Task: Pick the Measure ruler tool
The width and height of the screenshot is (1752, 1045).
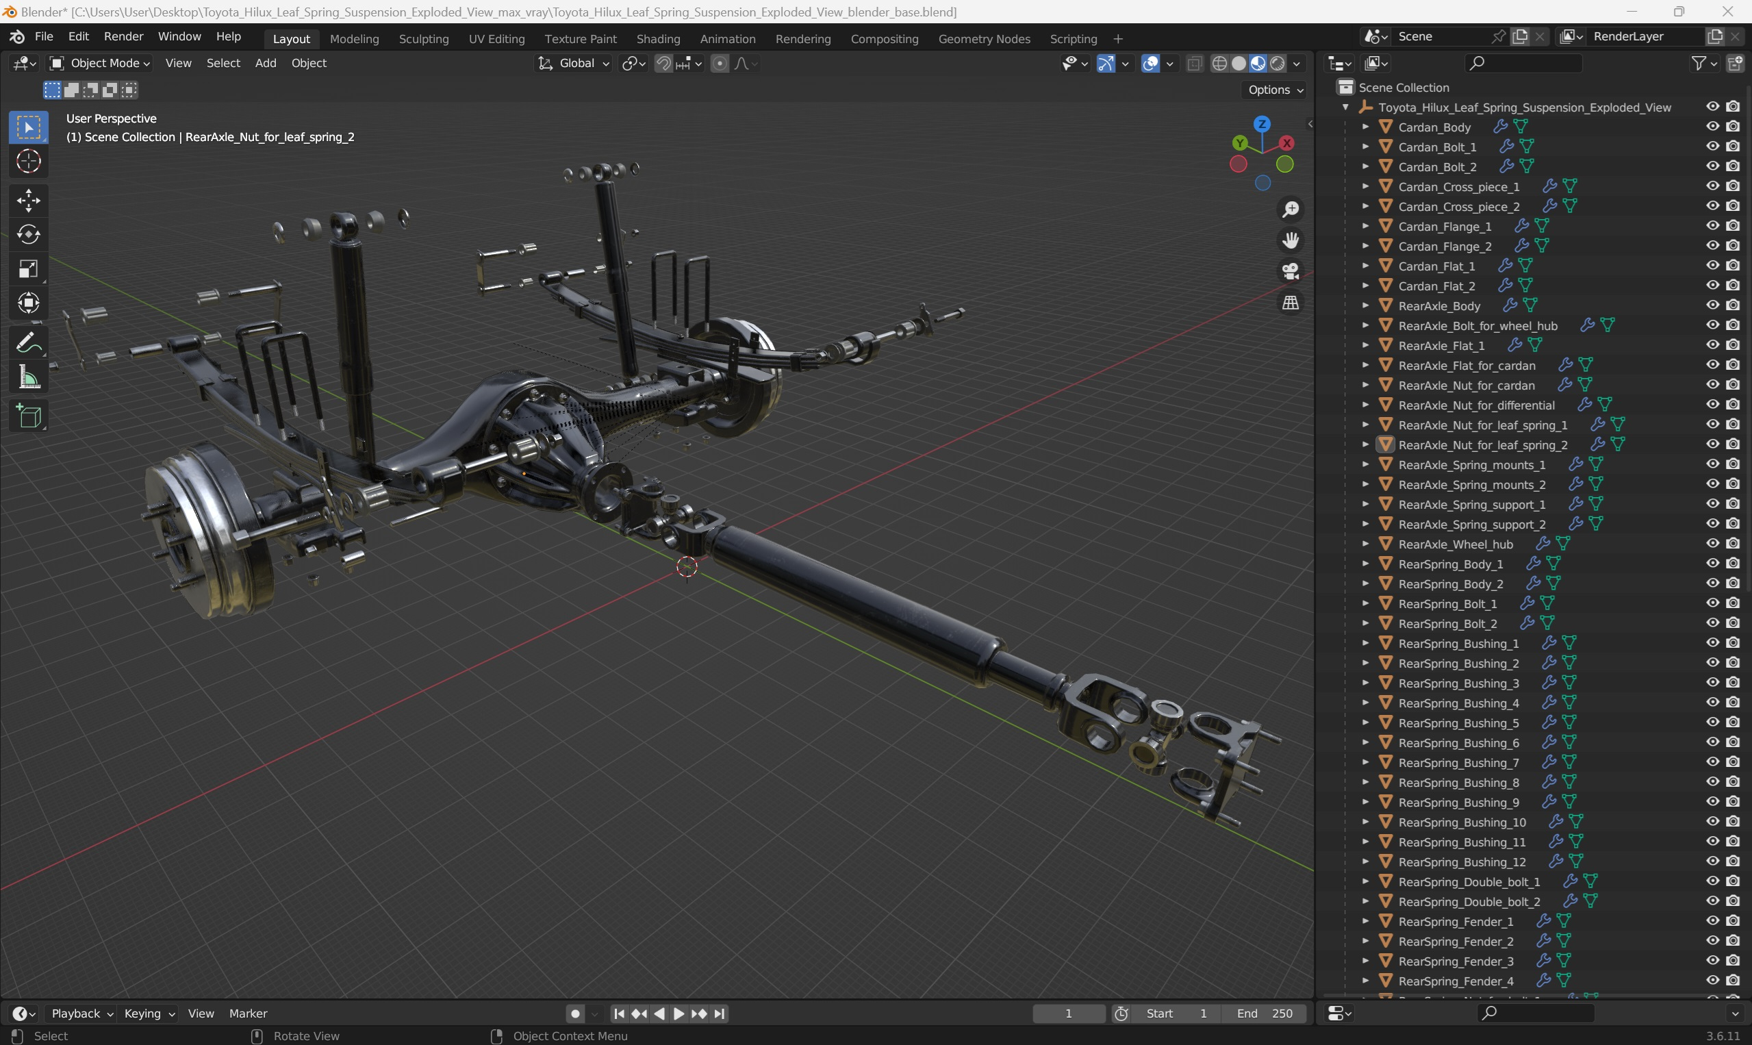Action: pyautogui.click(x=29, y=378)
